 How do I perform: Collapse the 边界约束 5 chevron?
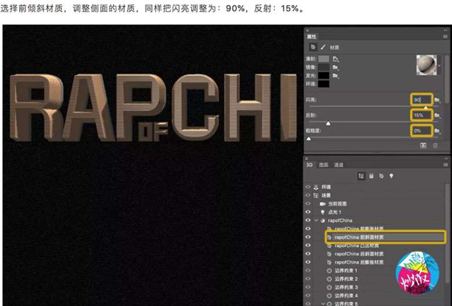[323, 304]
